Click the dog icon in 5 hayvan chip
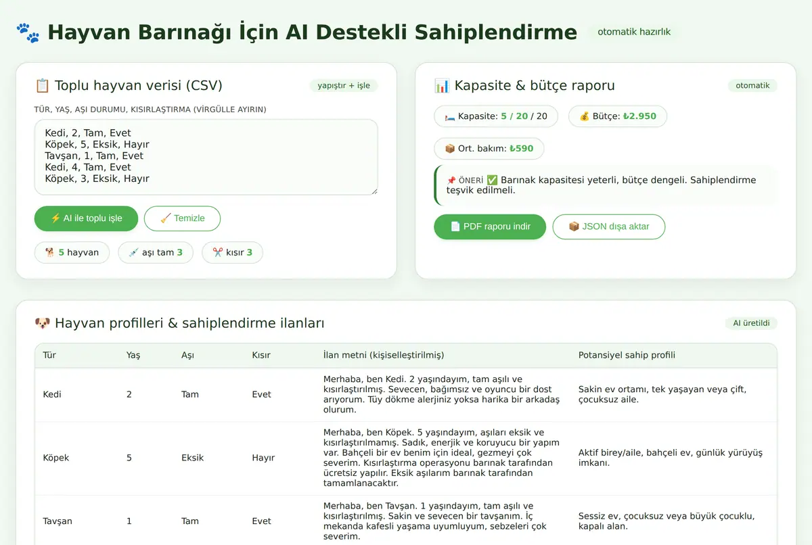The image size is (812, 545). 50,252
